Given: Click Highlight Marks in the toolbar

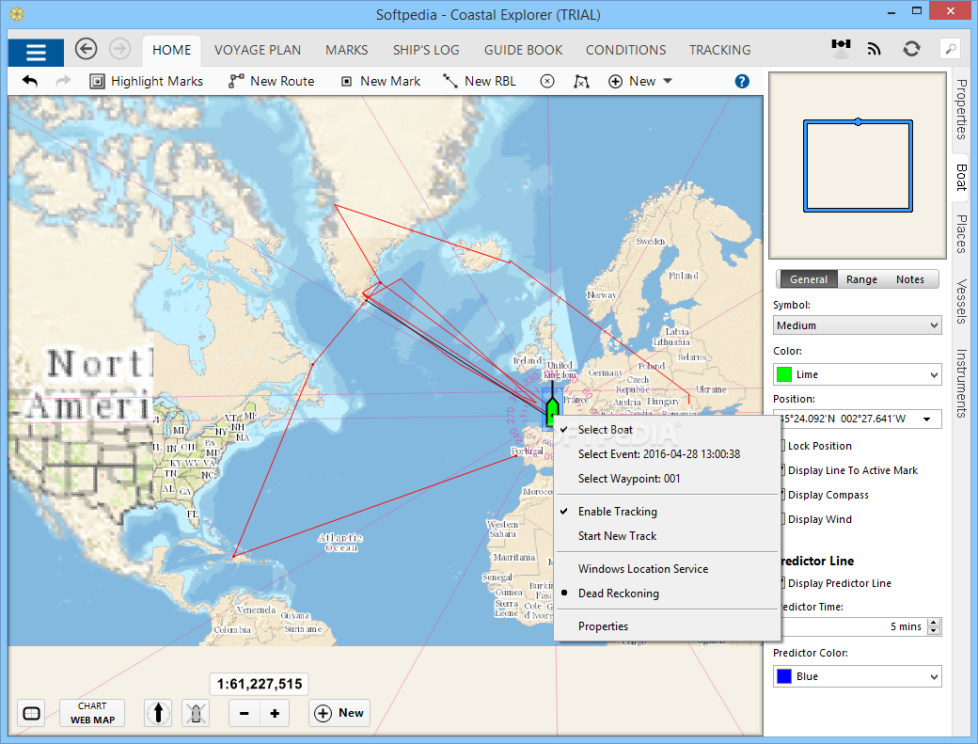Looking at the screenshot, I should (147, 81).
